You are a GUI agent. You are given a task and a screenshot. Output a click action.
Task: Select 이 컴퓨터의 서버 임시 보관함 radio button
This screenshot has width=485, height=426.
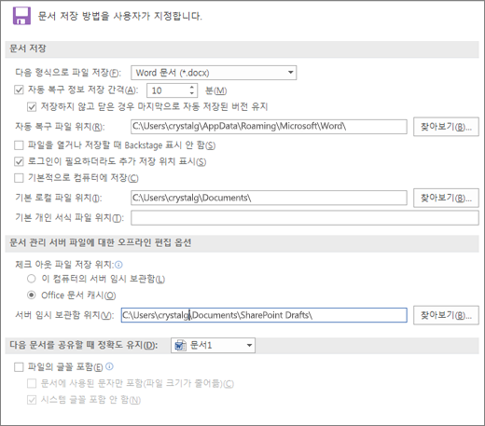32,279
